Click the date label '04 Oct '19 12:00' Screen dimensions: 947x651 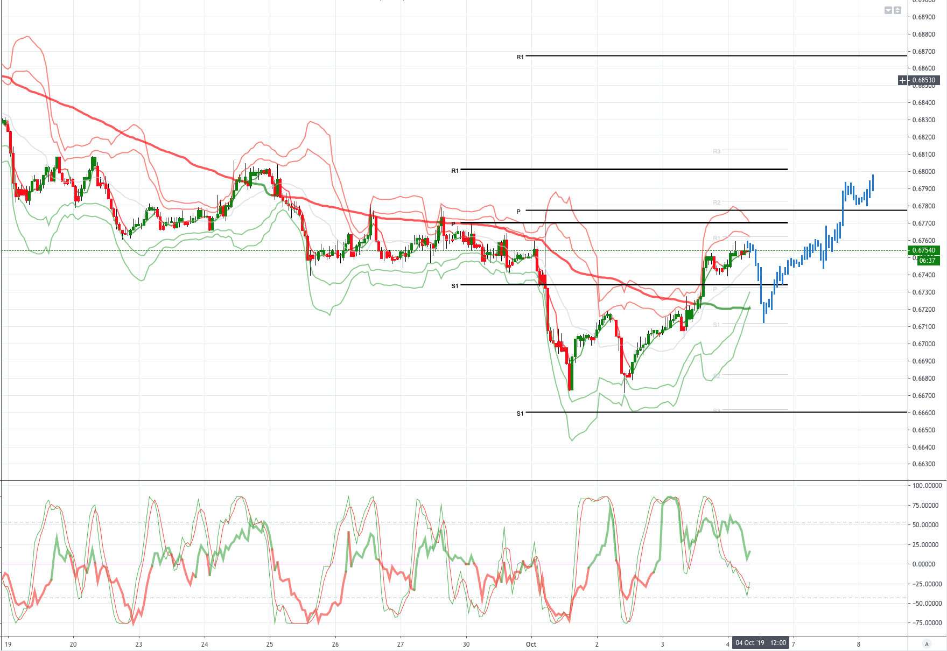(x=761, y=643)
